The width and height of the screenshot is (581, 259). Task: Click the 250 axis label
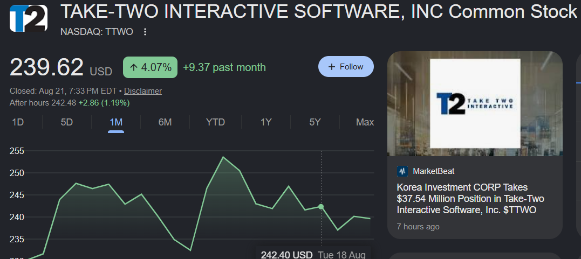17,173
